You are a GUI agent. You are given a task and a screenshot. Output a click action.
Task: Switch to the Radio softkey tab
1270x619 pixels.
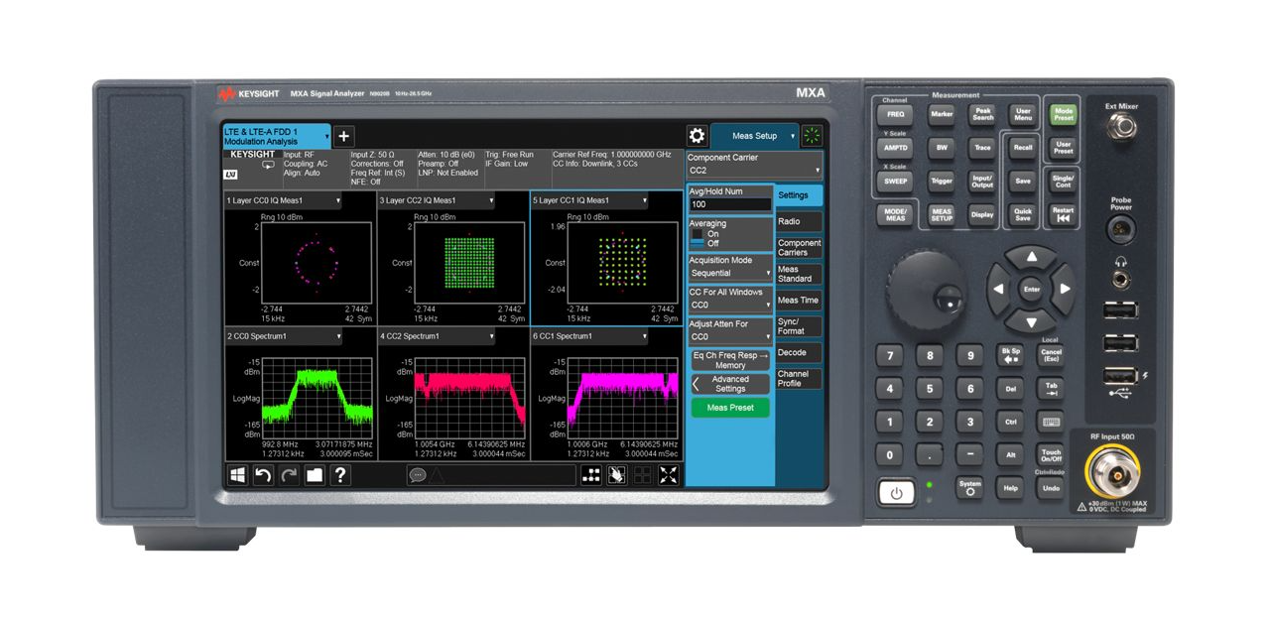(x=800, y=221)
